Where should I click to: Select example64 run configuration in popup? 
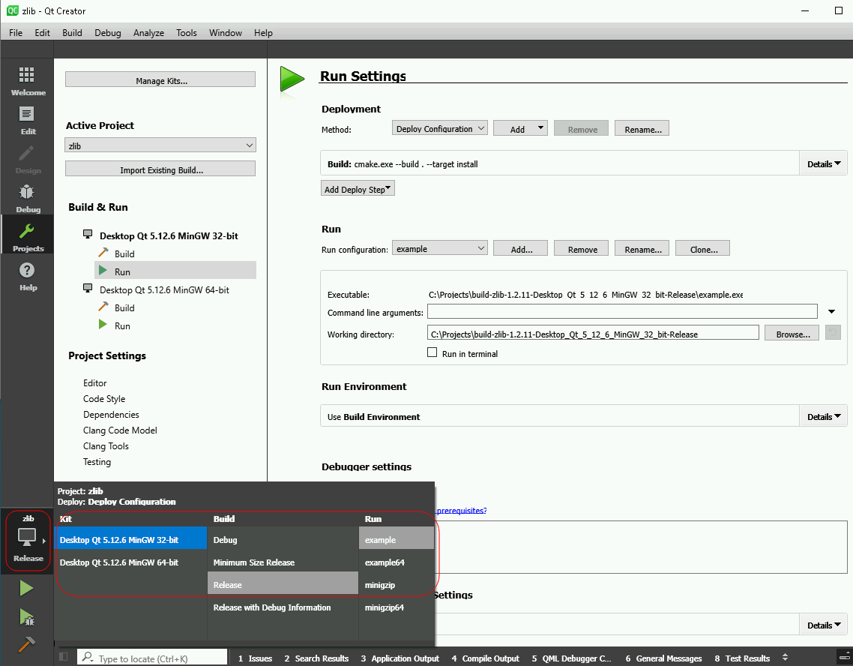[397, 562]
